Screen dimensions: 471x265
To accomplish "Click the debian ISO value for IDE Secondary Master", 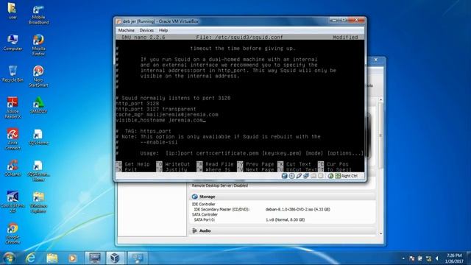I will click(x=297, y=209).
